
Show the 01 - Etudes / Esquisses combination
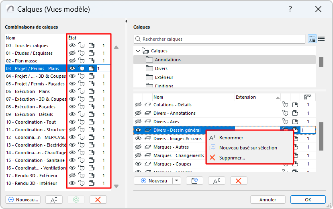point(72,53)
